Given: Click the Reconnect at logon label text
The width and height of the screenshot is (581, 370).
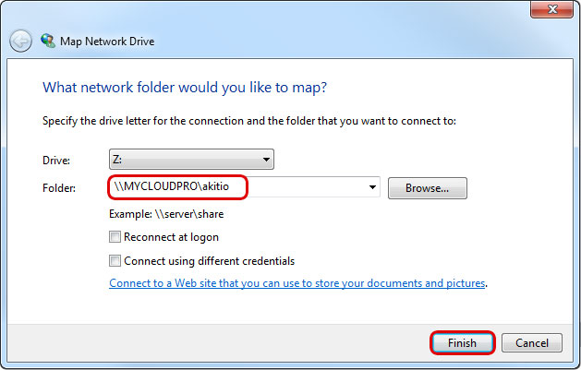Looking at the screenshot, I should [172, 237].
